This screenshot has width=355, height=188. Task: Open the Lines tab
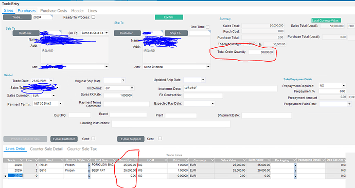pyautogui.click(x=93, y=11)
